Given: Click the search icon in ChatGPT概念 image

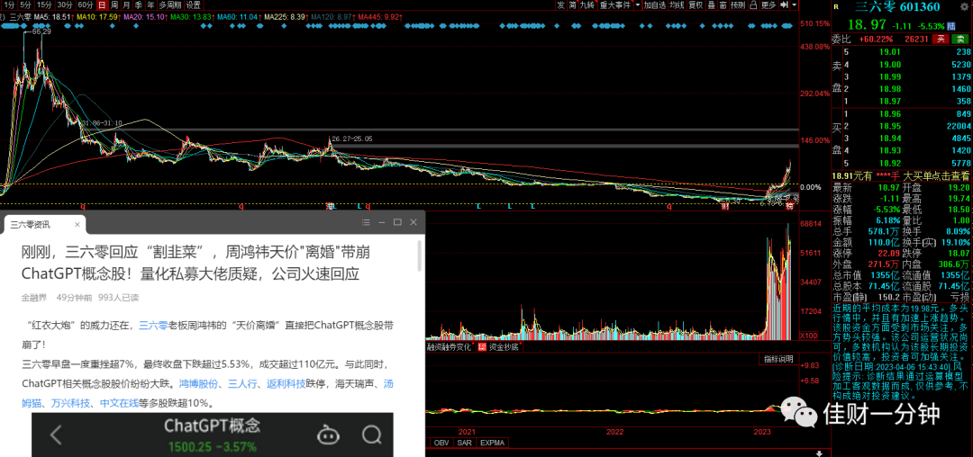Looking at the screenshot, I should (371, 435).
